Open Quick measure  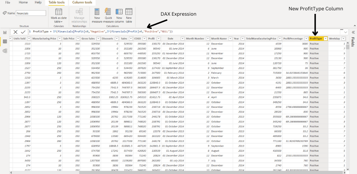pyautogui.click(x=108, y=16)
